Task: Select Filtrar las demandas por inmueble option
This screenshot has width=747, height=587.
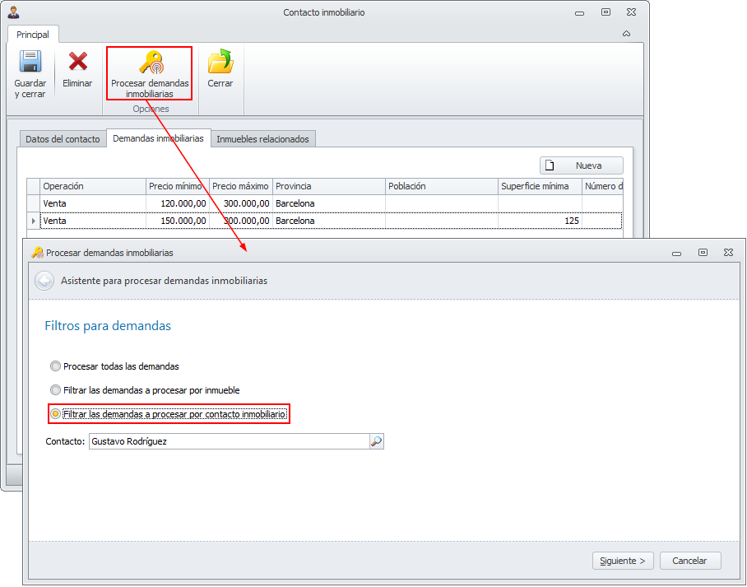Action: pos(145,390)
